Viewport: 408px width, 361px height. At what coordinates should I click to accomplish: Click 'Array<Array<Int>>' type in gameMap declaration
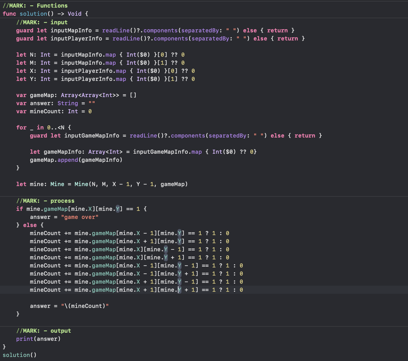pos(90,95)
